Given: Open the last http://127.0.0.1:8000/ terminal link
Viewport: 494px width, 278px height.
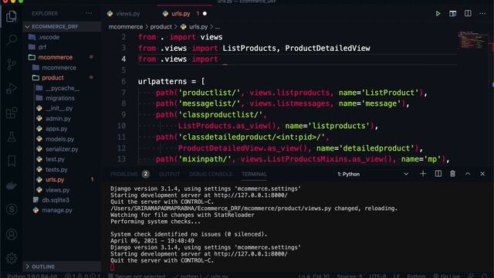Looking at the screenshot, I should [x=251, y=254].
